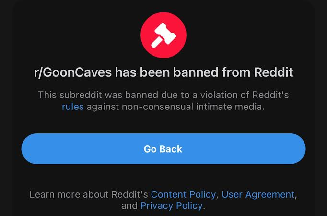327x216 pixels.
Task: Click the white gavel ban icon
Action: (163, 35)
